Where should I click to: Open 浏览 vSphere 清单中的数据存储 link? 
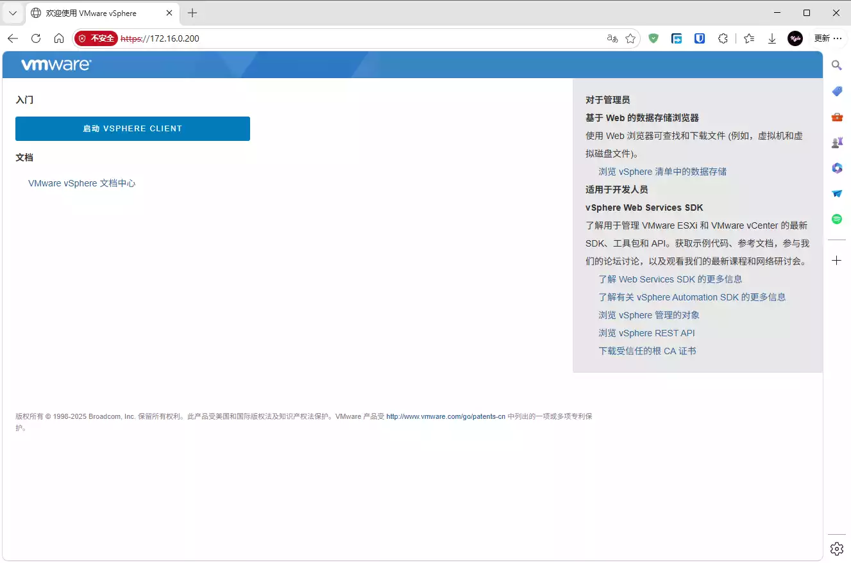(662, 172)
